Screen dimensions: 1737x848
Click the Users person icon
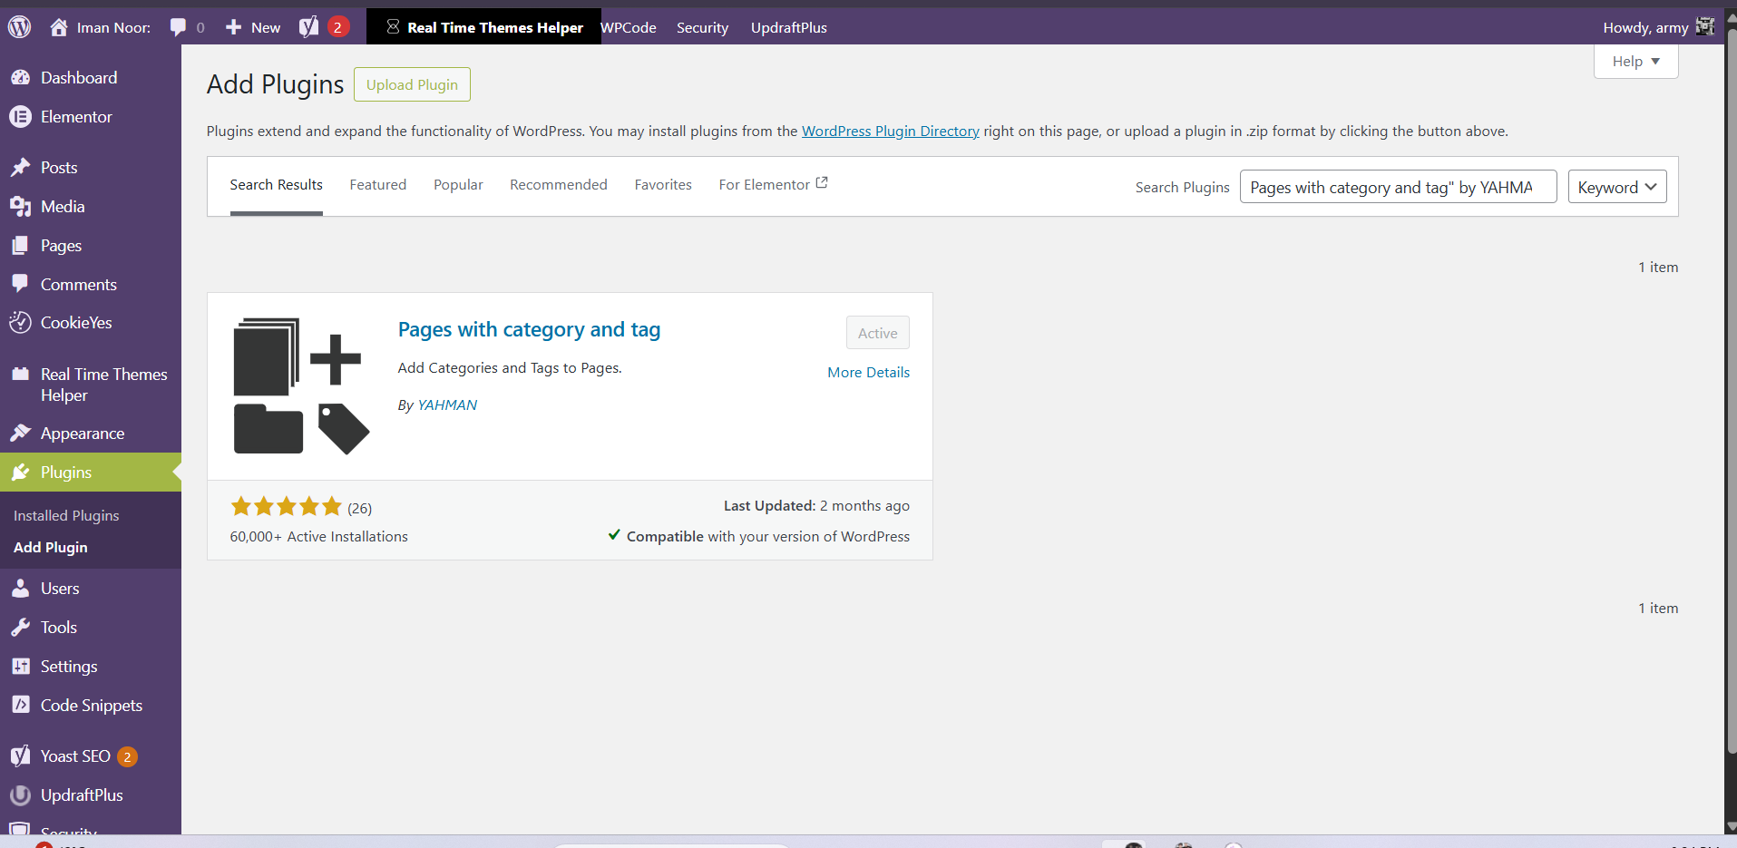click(20, 589)
